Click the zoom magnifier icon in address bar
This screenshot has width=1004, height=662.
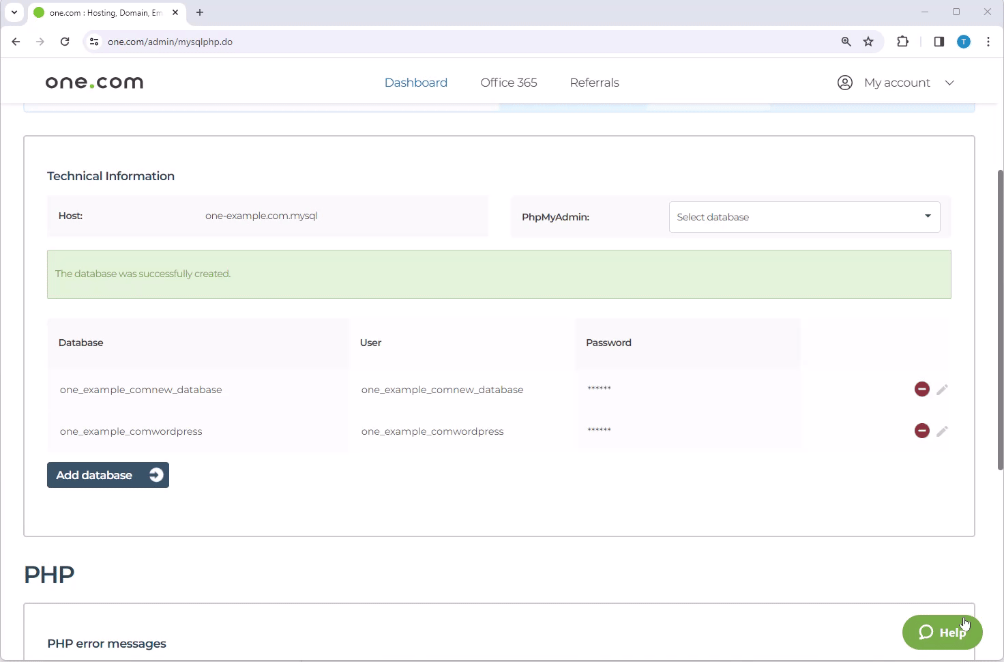pos(846,42)
